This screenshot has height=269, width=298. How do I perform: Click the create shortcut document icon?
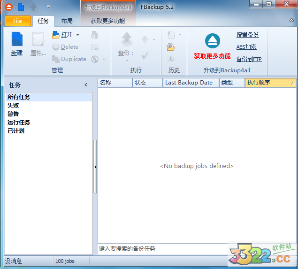click(94, 35)
